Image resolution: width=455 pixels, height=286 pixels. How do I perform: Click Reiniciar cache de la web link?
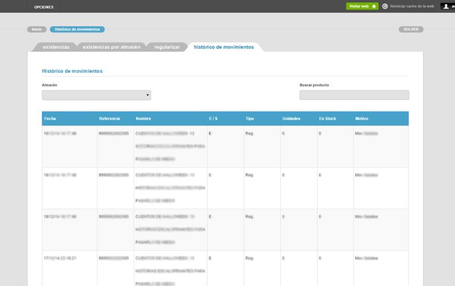[412, 6]
